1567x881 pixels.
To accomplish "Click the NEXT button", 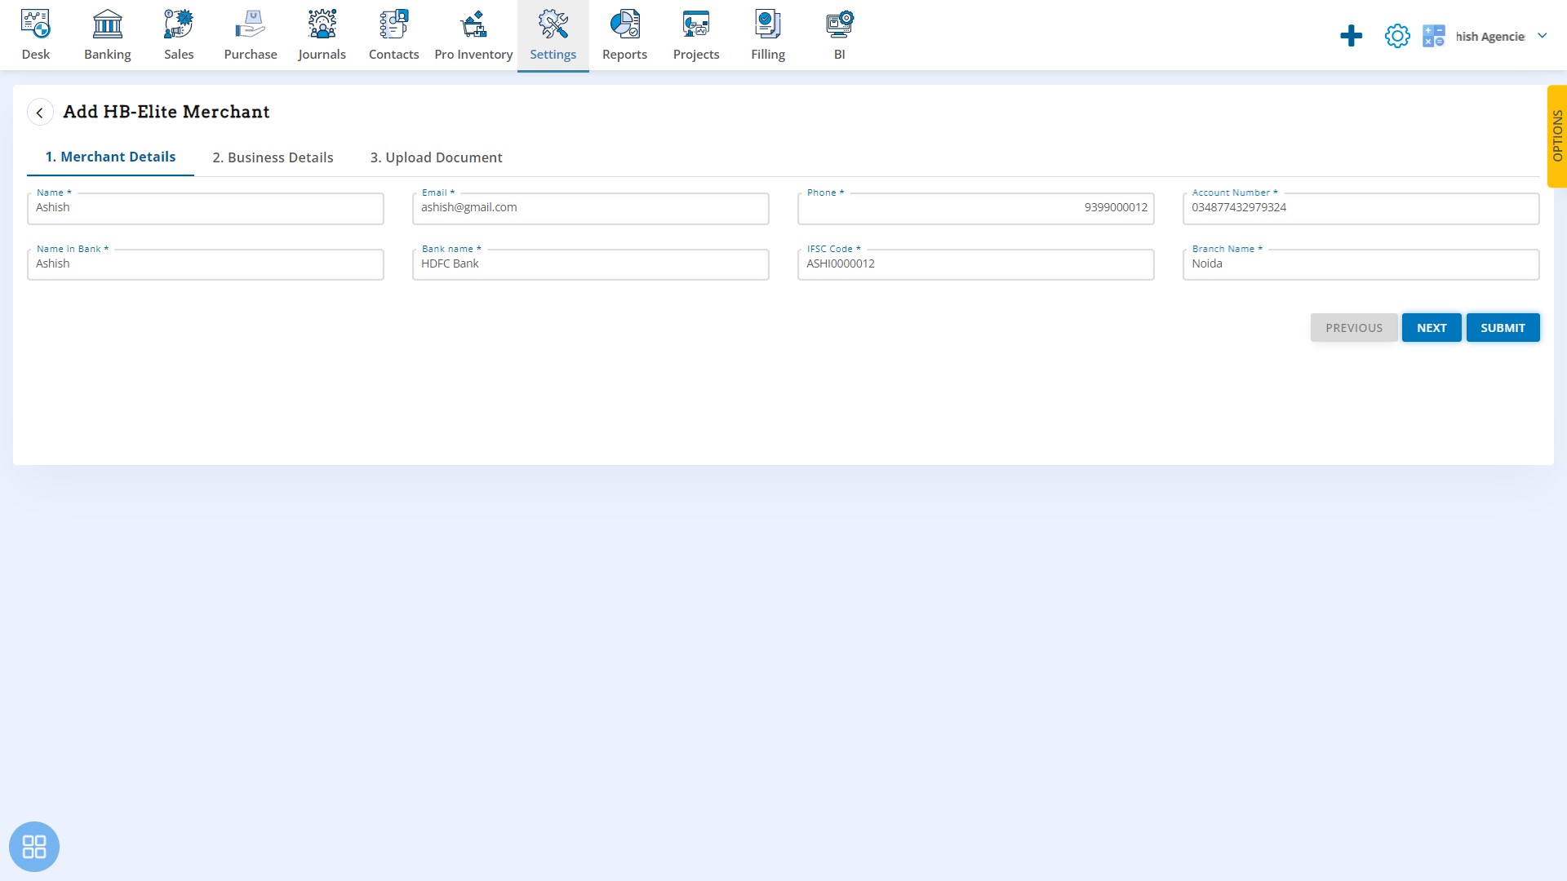I will [1432, 328].
